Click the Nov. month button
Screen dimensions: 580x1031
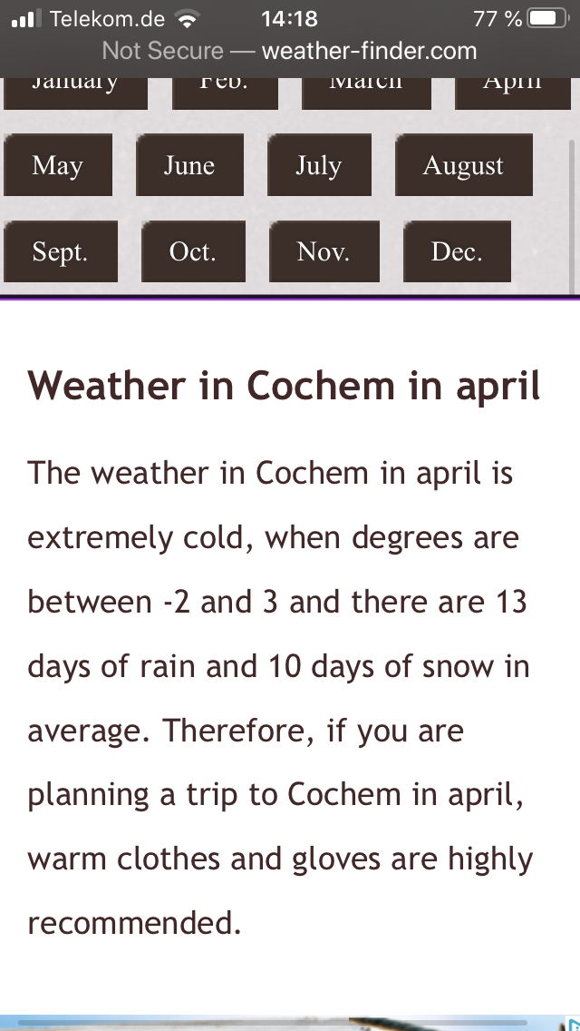(324, 251)
